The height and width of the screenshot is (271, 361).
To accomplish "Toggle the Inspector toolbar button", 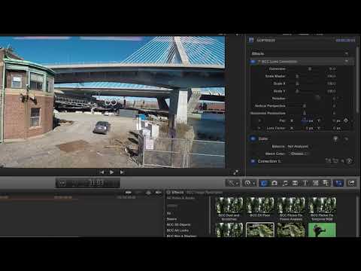I will 338,183.
